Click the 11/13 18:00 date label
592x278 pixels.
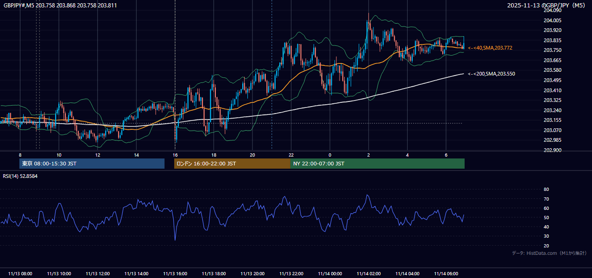tap(214, 274)
